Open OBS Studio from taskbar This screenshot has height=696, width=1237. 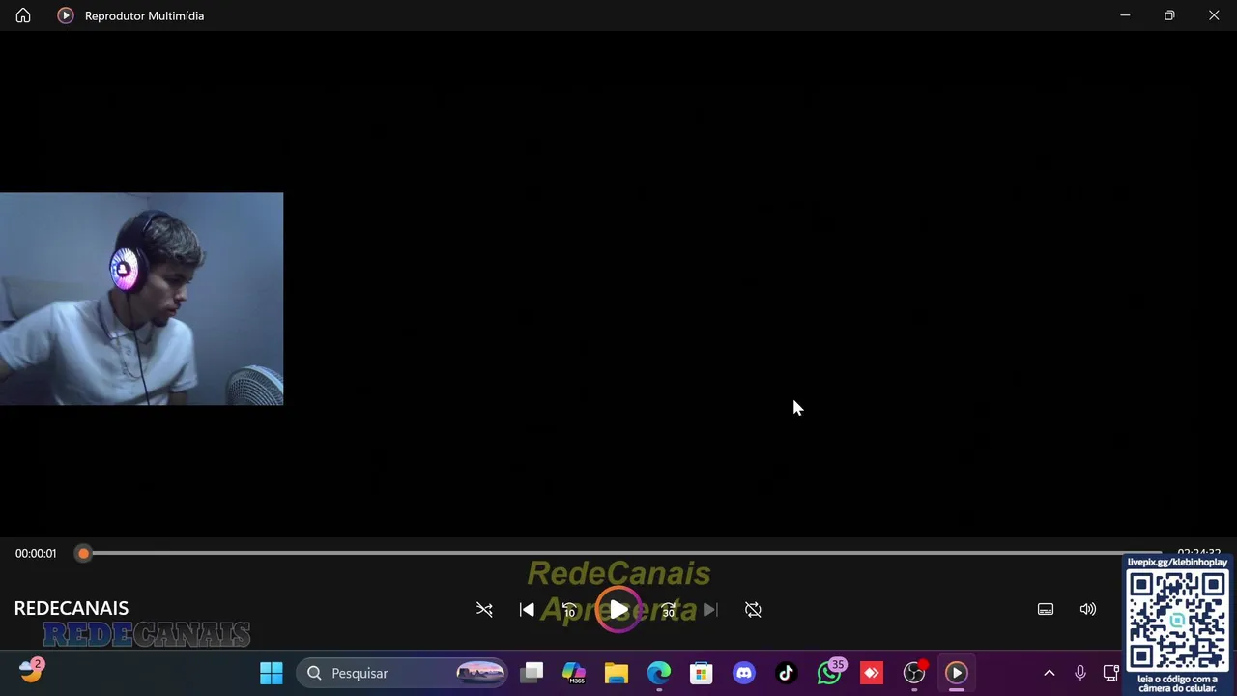coord(914,673)
